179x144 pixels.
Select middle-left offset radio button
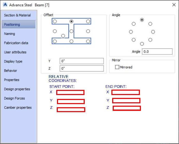(x=55, y=31)
